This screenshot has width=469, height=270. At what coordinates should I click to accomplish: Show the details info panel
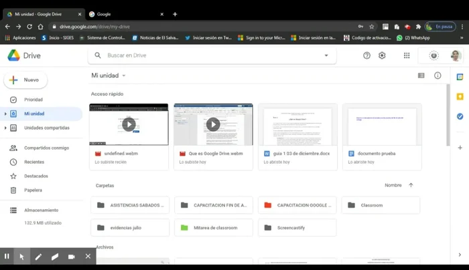pos(438,76)
